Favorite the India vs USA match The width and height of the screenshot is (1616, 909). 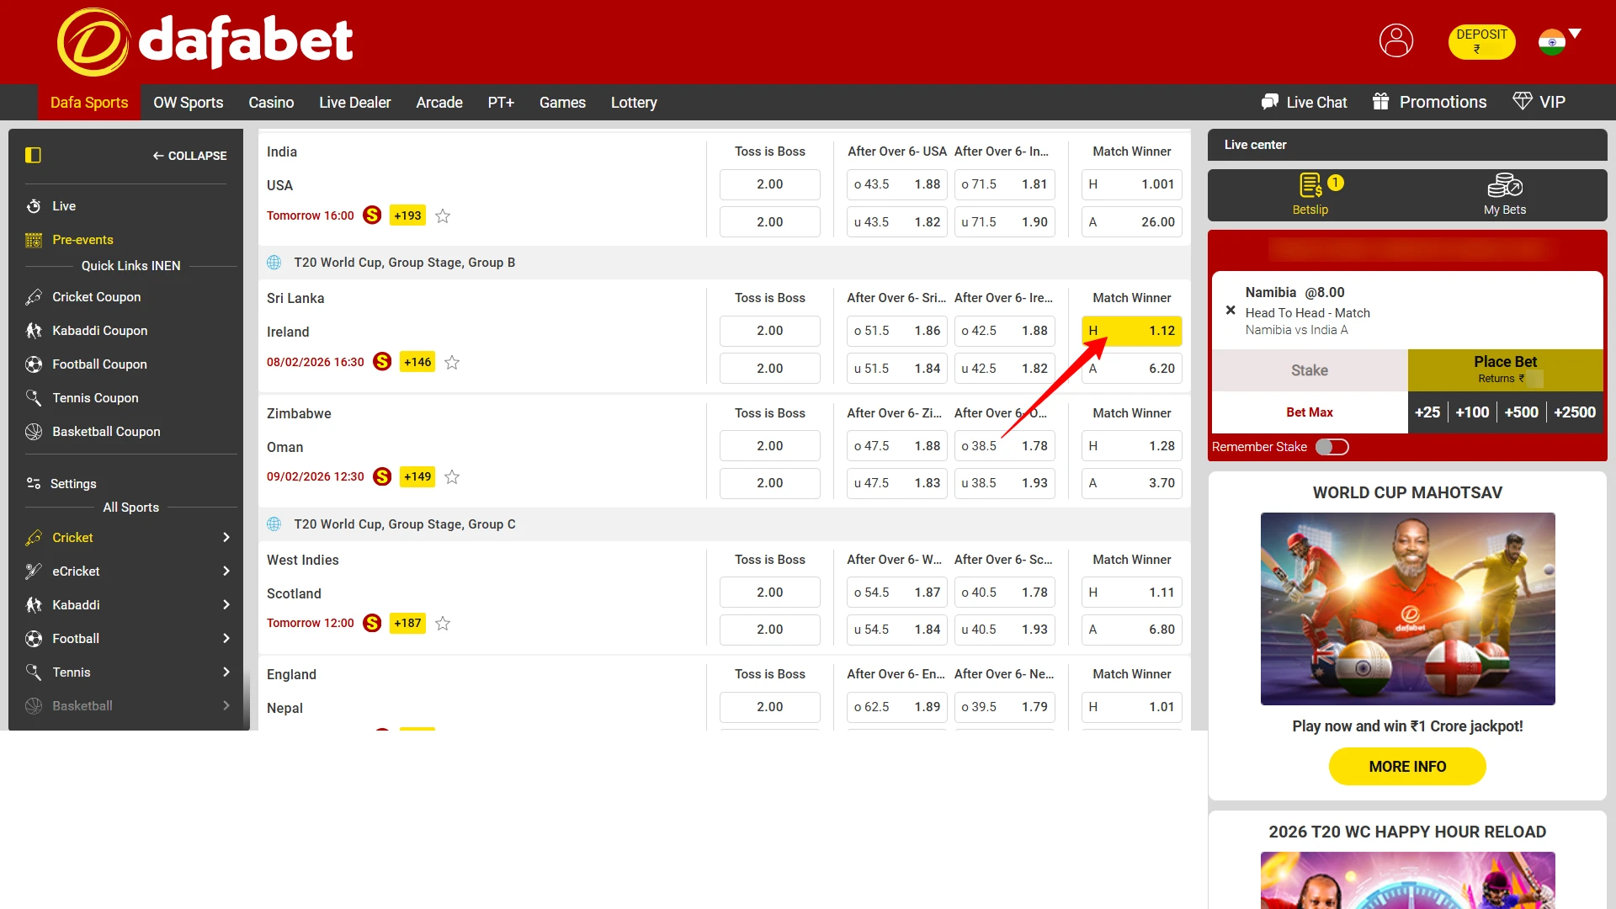443,215
